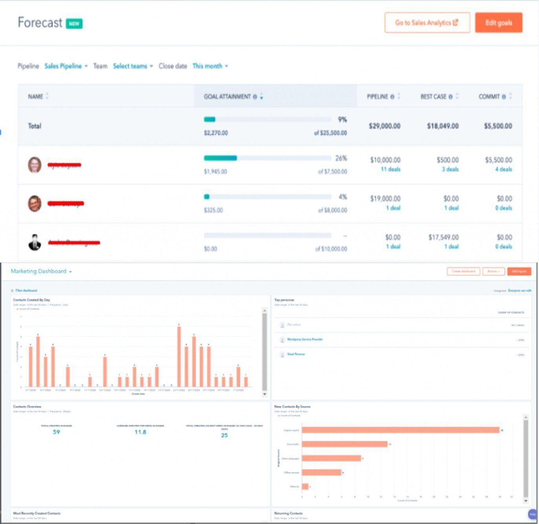This screenshot has width=539, height=524.
Task: Open the Actions menu
Action: point(493,271)
